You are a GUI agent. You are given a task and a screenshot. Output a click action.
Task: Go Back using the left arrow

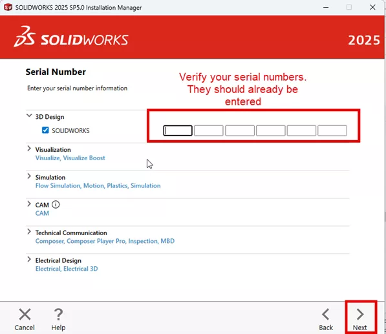[326, 315]
